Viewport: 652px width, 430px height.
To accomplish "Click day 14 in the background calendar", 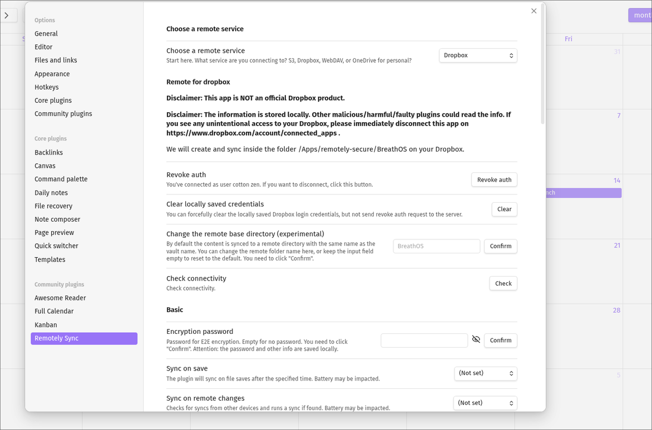I will point(616,181).
